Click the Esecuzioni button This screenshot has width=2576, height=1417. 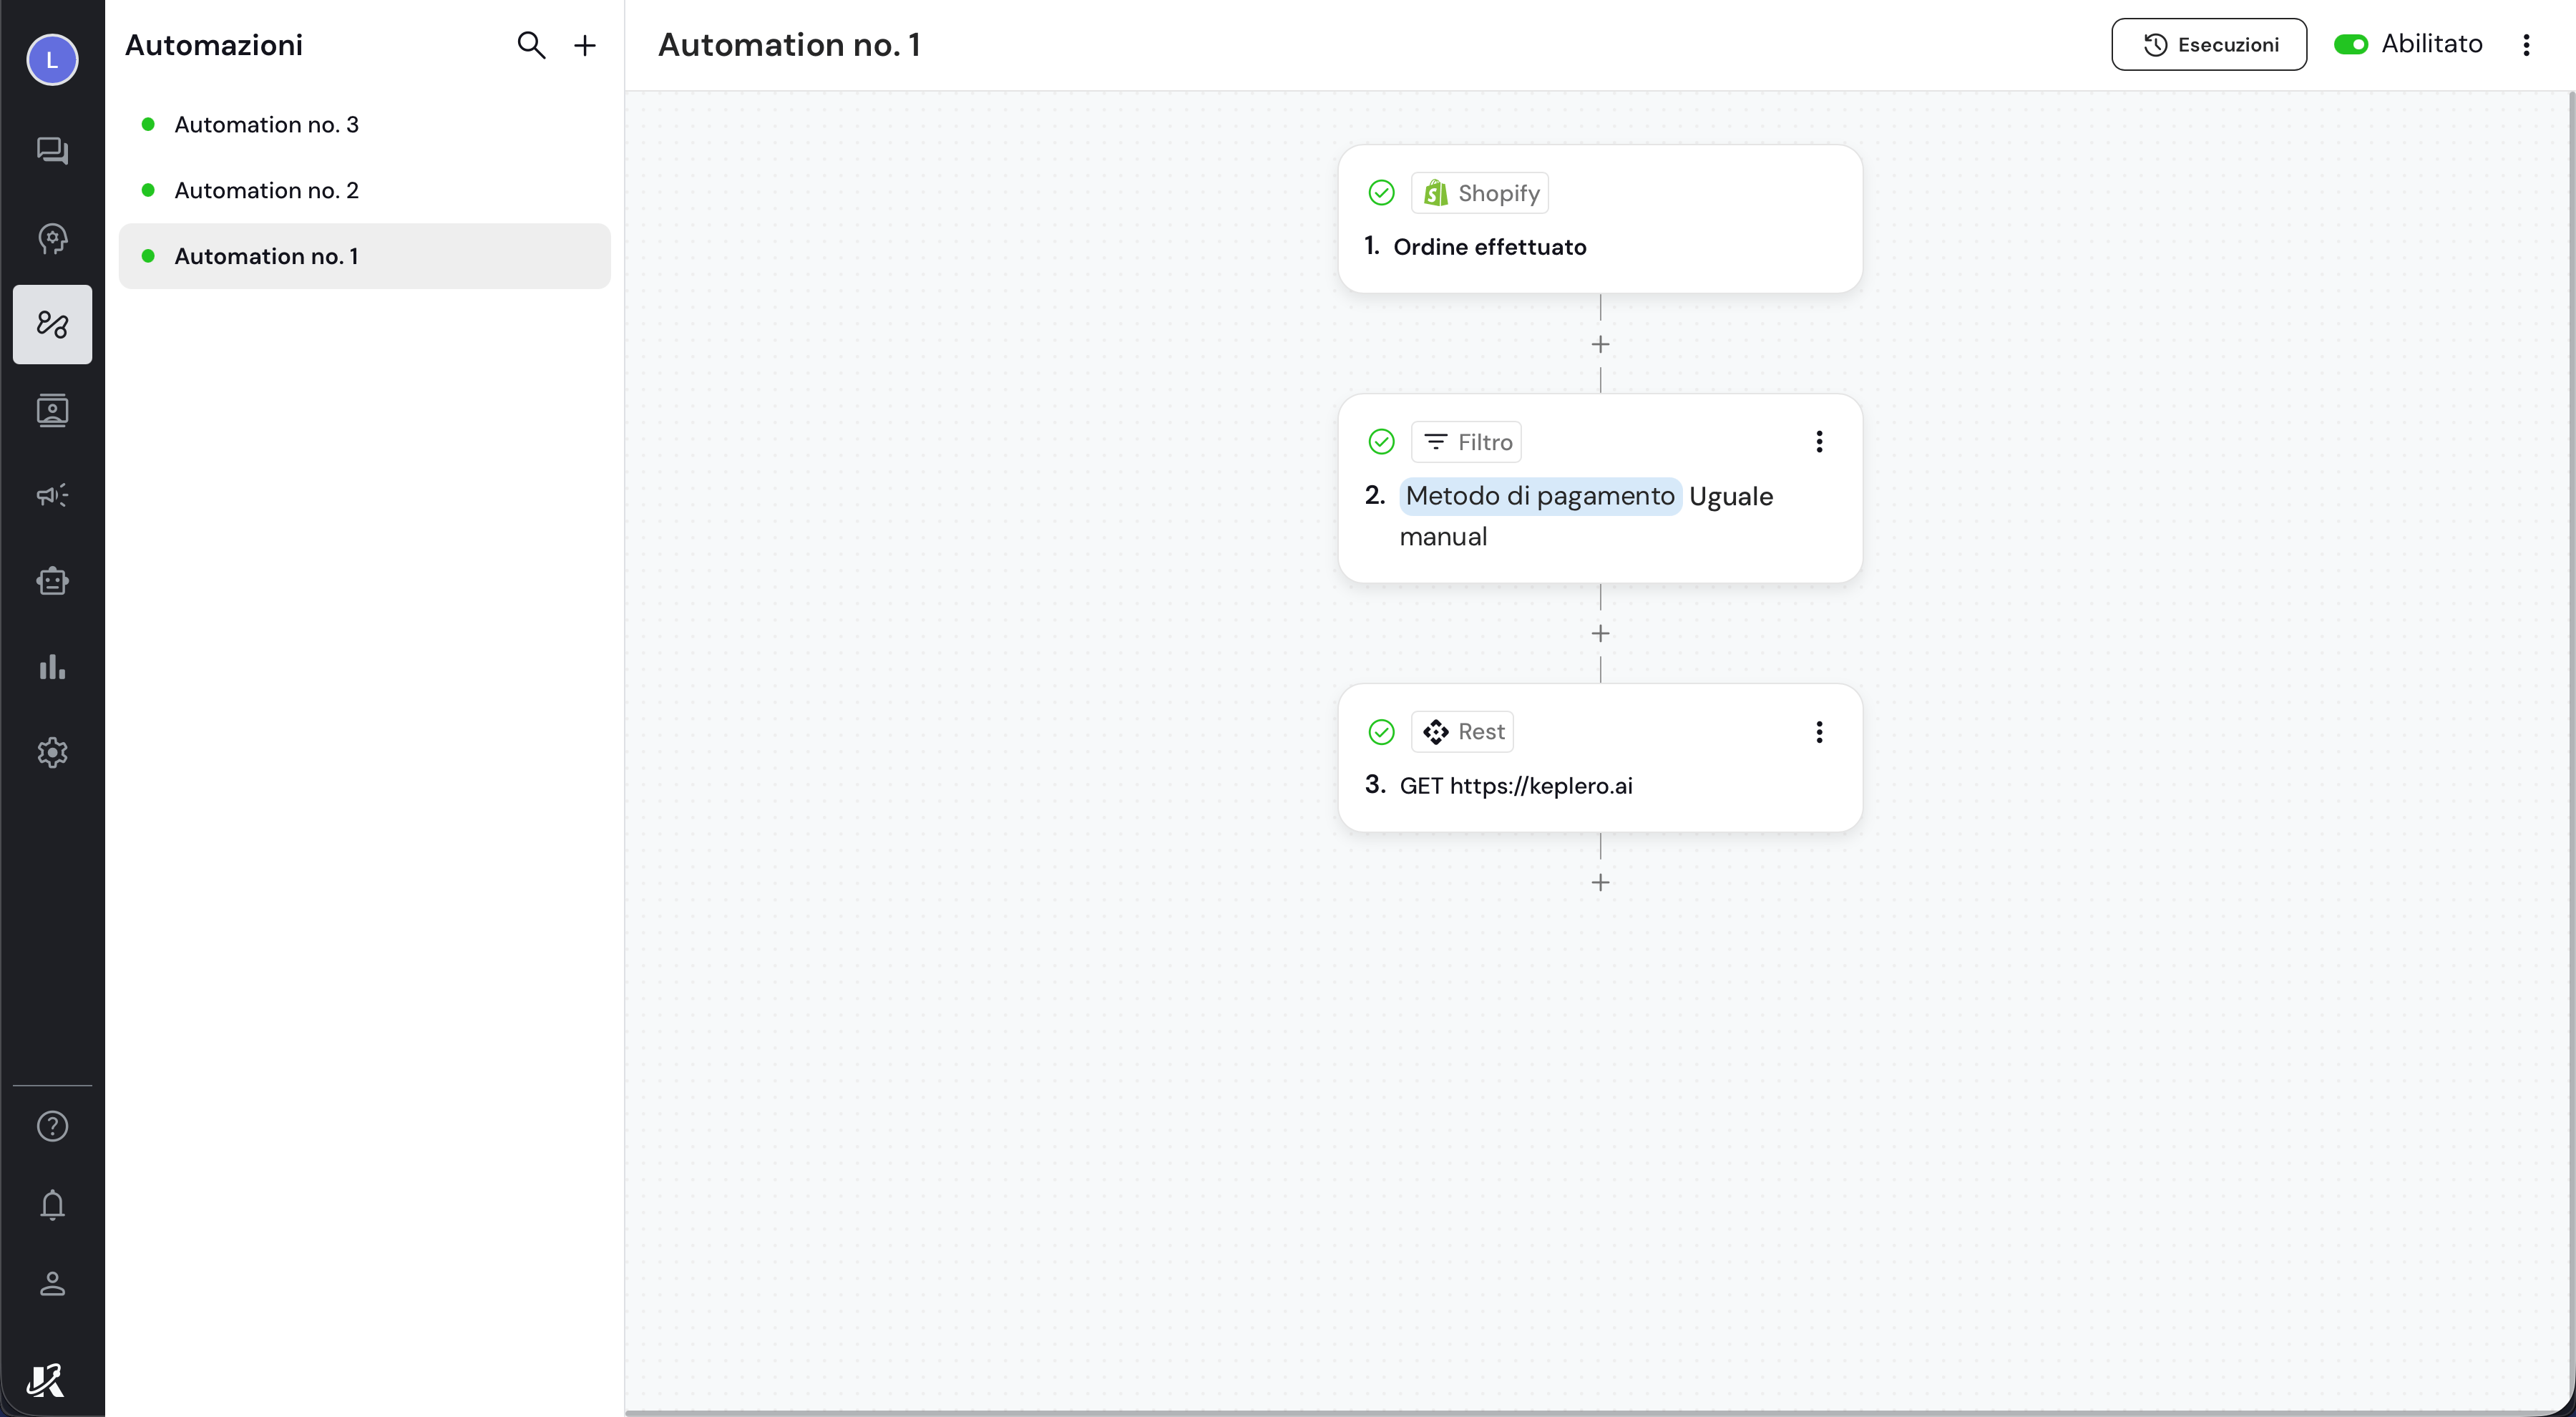(x=2208, y=45)
